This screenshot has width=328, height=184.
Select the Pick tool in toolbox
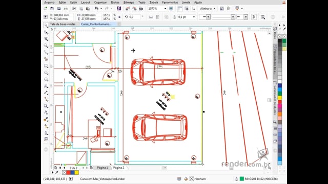coord(46,25)
